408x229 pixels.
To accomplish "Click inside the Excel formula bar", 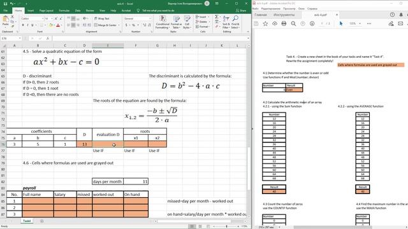I will tap(150, 38).
